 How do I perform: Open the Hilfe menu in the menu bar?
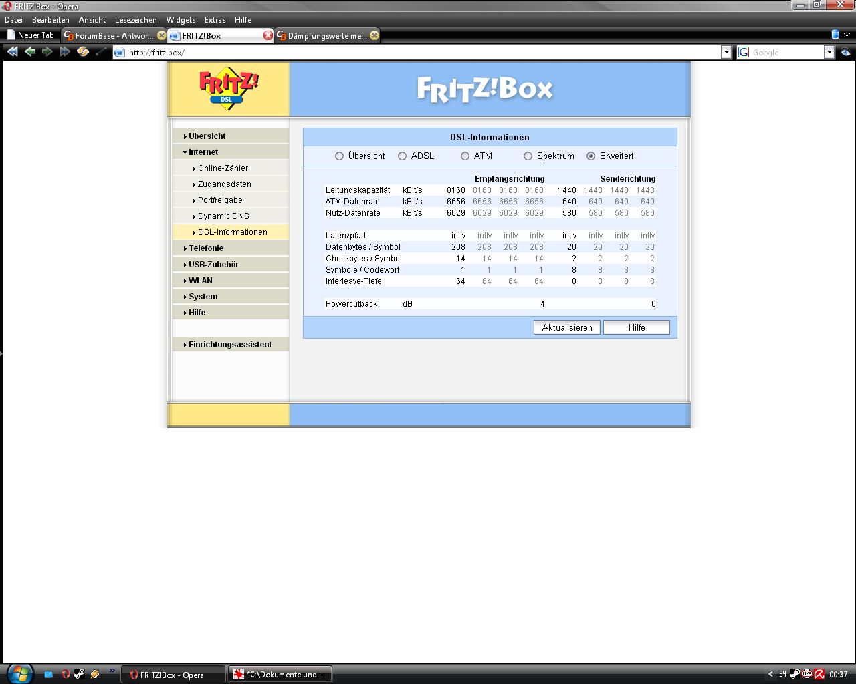coord(243,20)
